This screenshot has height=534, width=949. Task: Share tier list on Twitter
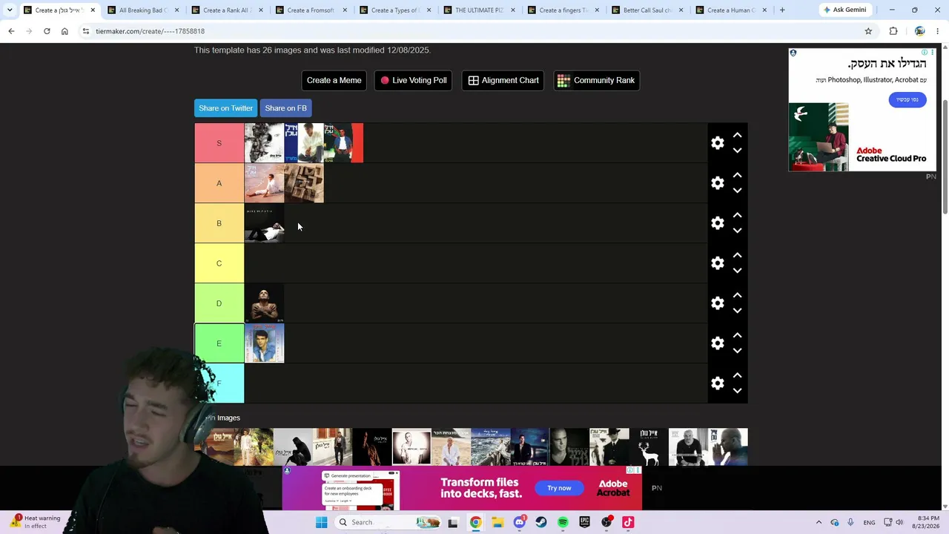[x=225, y=108]
